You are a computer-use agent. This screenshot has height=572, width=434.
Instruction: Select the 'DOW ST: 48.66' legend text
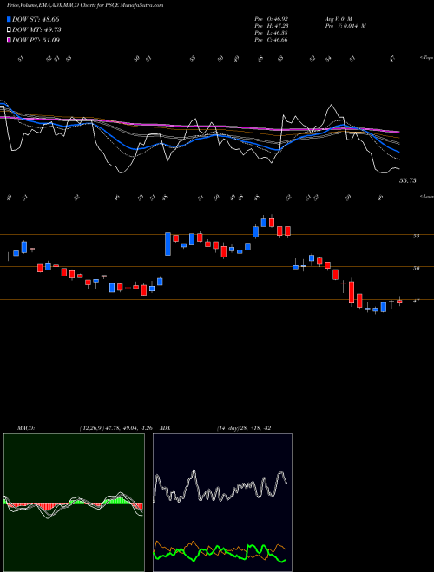(36, 19)
